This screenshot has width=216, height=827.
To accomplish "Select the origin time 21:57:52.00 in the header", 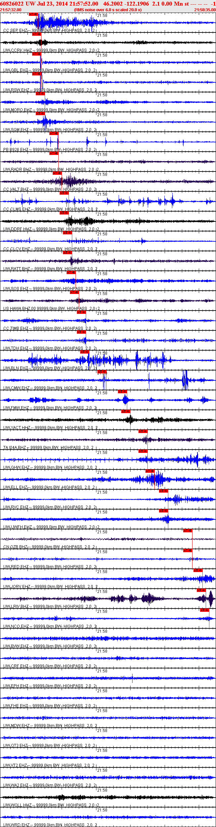I will coord(83,3).
